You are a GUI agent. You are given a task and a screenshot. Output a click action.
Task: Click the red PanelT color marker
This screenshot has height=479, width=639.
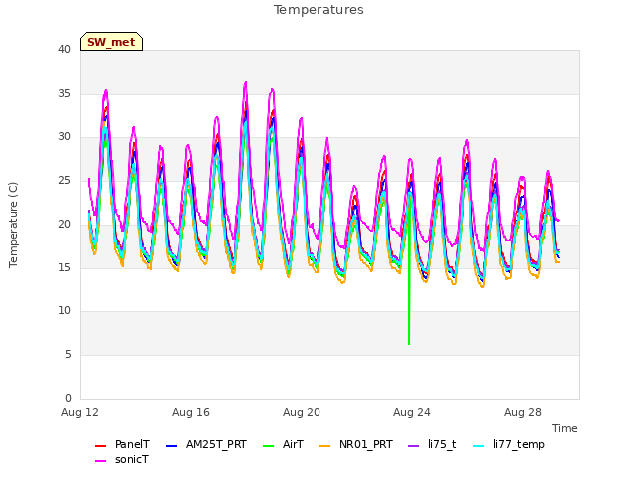100,446
